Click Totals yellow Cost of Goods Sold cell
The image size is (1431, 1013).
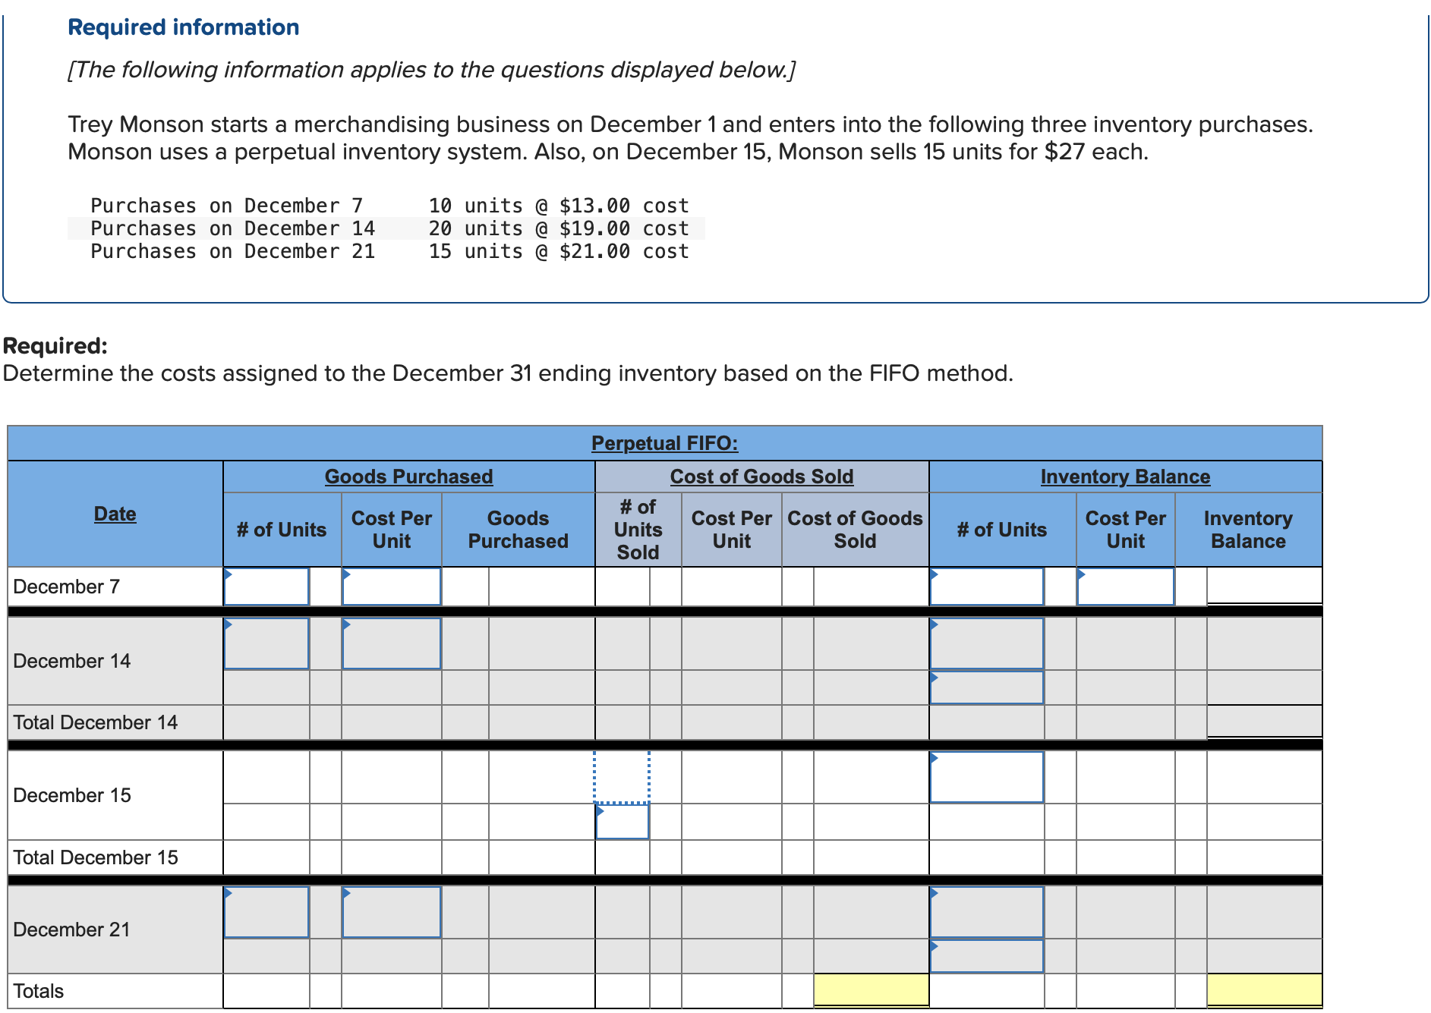[872, 990]
